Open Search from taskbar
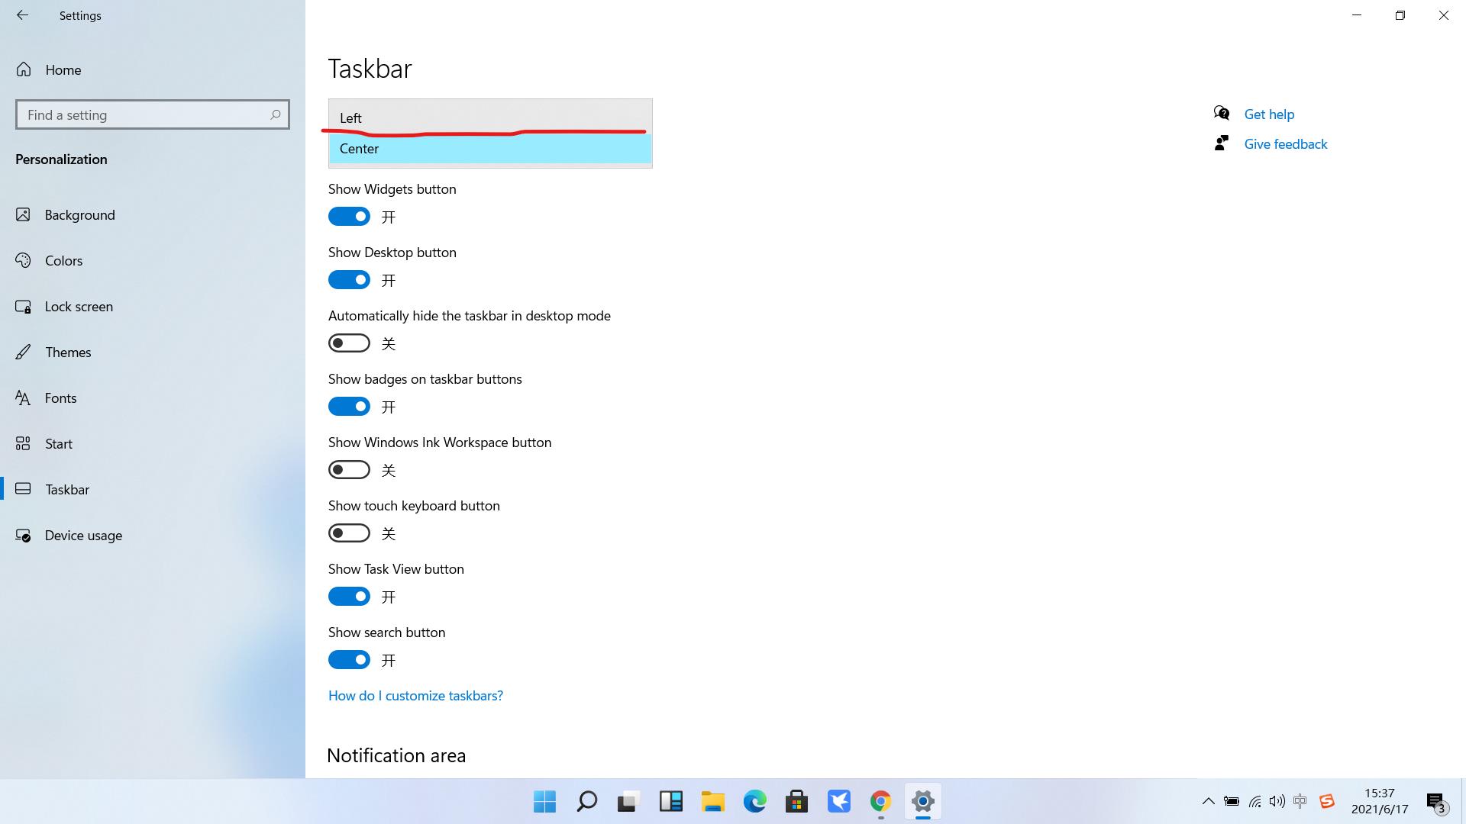This screenshot has width=1466, height=824. point(586,801)
